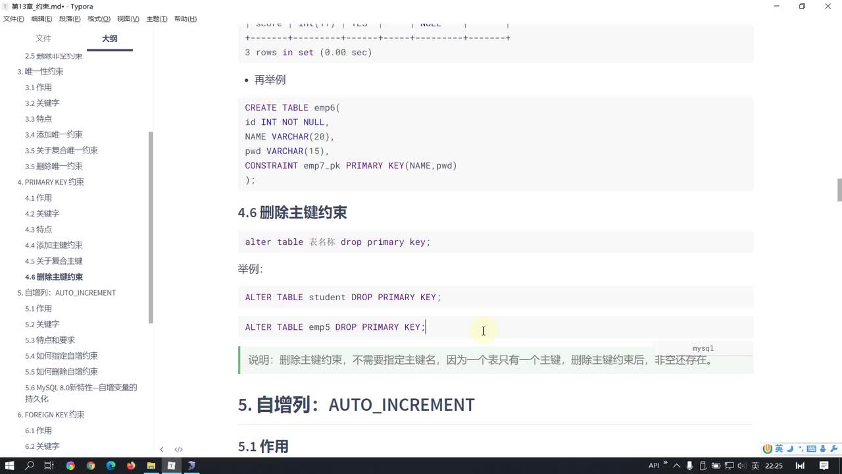Click code line ALTER TABLE student DROP PRIMARY KEY
Viewport: 842px width, 474px height.
tap(343, 297)
